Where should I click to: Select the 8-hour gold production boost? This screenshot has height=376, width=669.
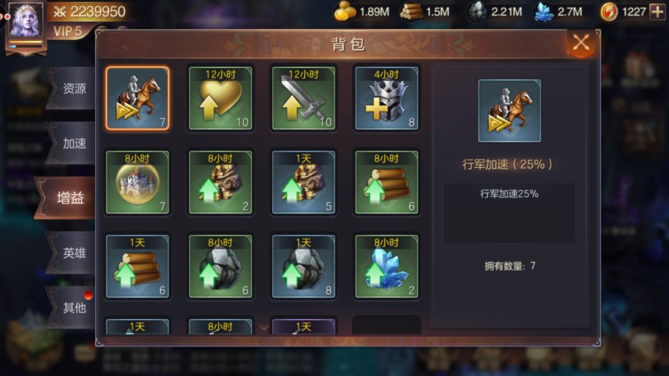point(220,182)
